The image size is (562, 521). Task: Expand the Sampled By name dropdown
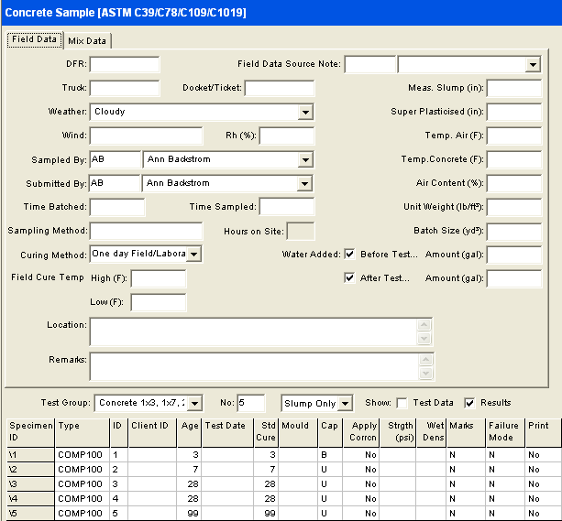[305, 159]
